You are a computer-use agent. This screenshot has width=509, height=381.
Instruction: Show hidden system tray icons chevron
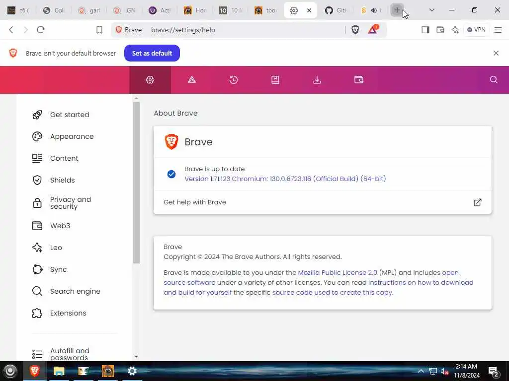pos(421,371)
